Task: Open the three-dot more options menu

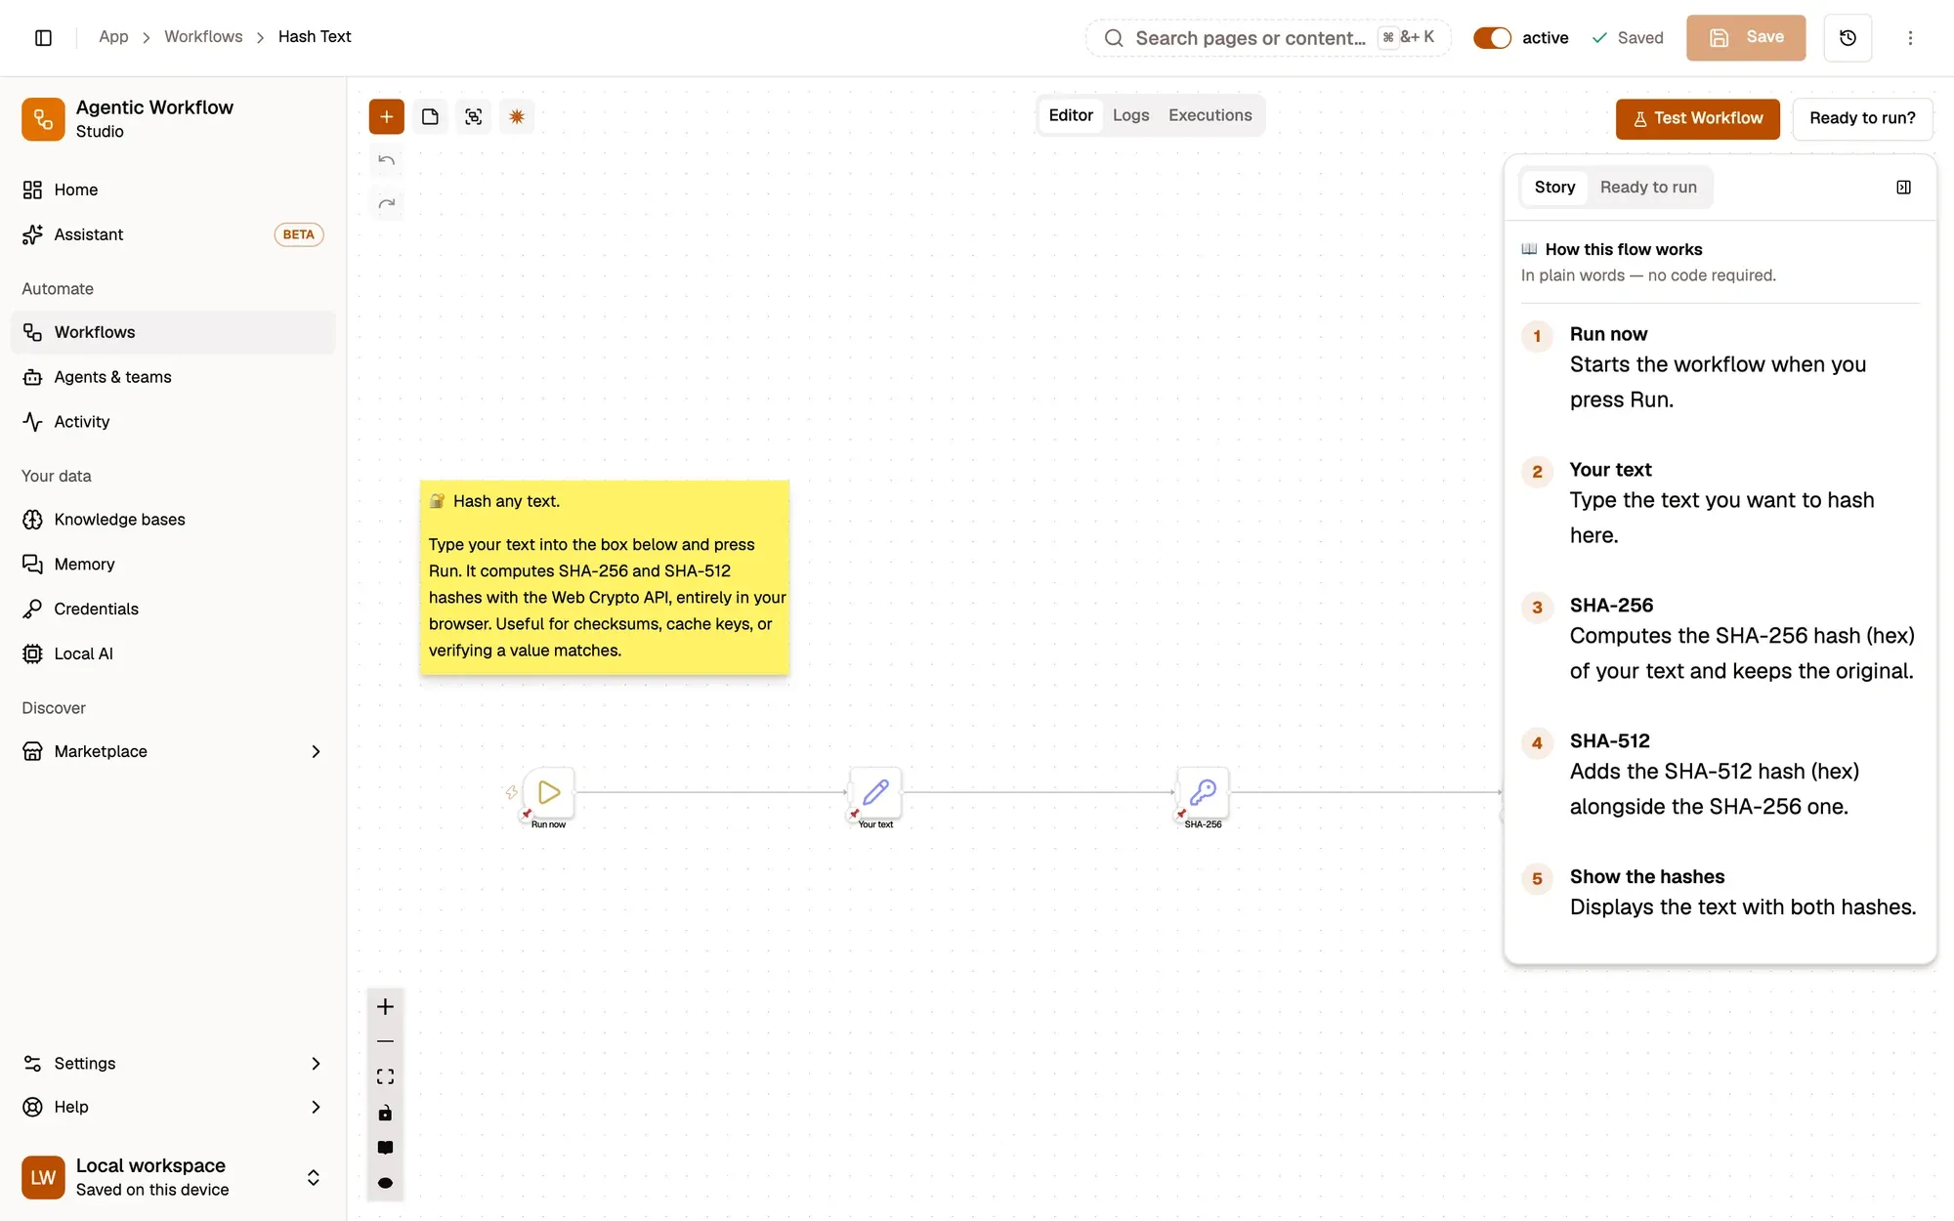Action: [x=1910, y=38]
